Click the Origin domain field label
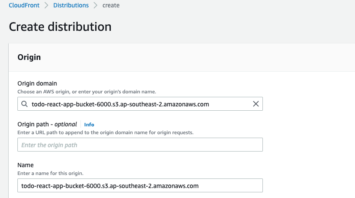355x198 pixels. [x=37, y=83]
